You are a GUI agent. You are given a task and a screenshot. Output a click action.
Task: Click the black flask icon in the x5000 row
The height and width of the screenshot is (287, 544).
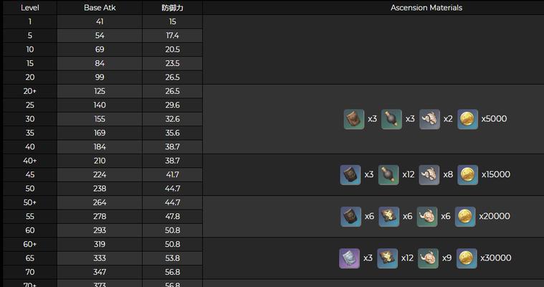click(x=391, y=119)
